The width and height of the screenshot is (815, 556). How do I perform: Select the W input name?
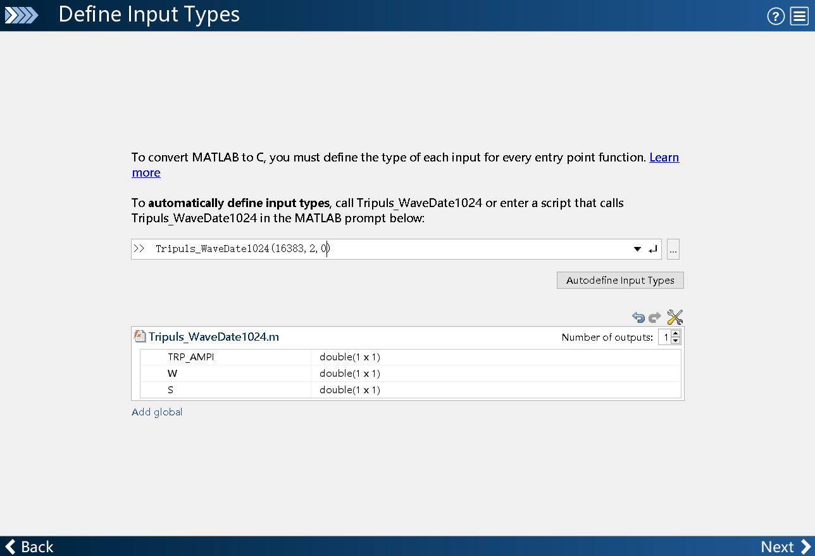(x=172, y=374)
